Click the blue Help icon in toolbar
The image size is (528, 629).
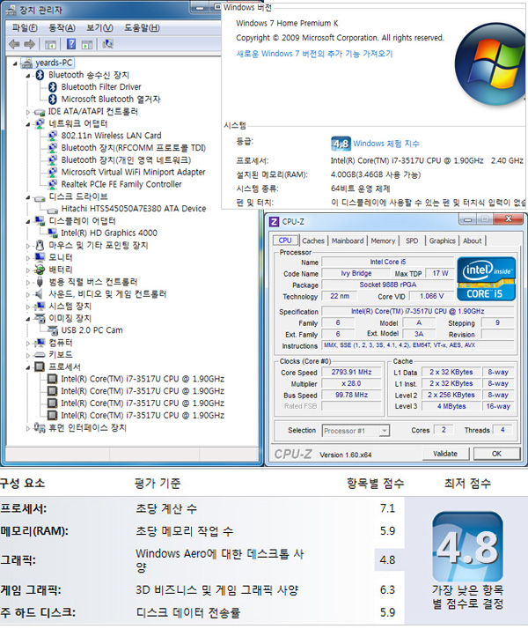71,44
